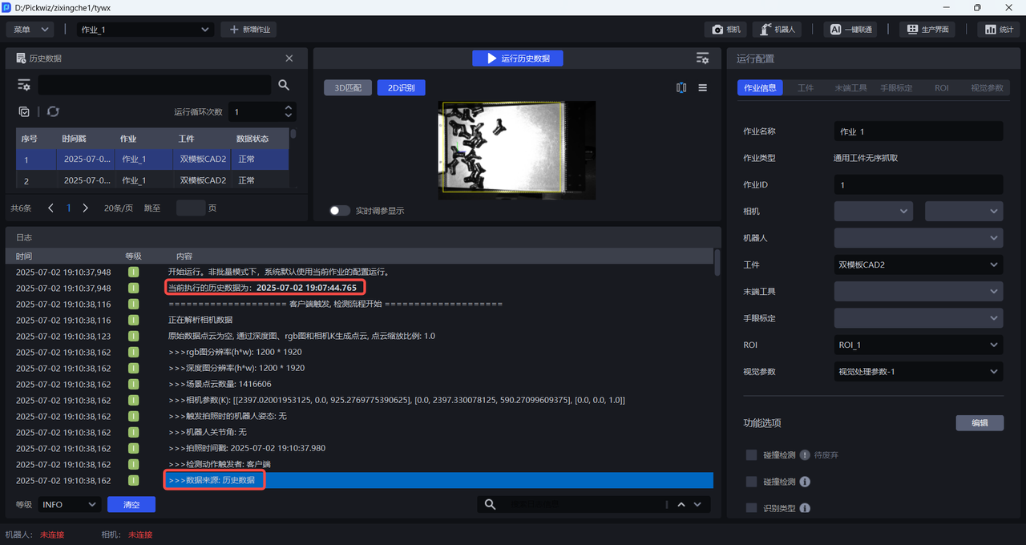Open the 统计 statistics view

click(999, 30)
